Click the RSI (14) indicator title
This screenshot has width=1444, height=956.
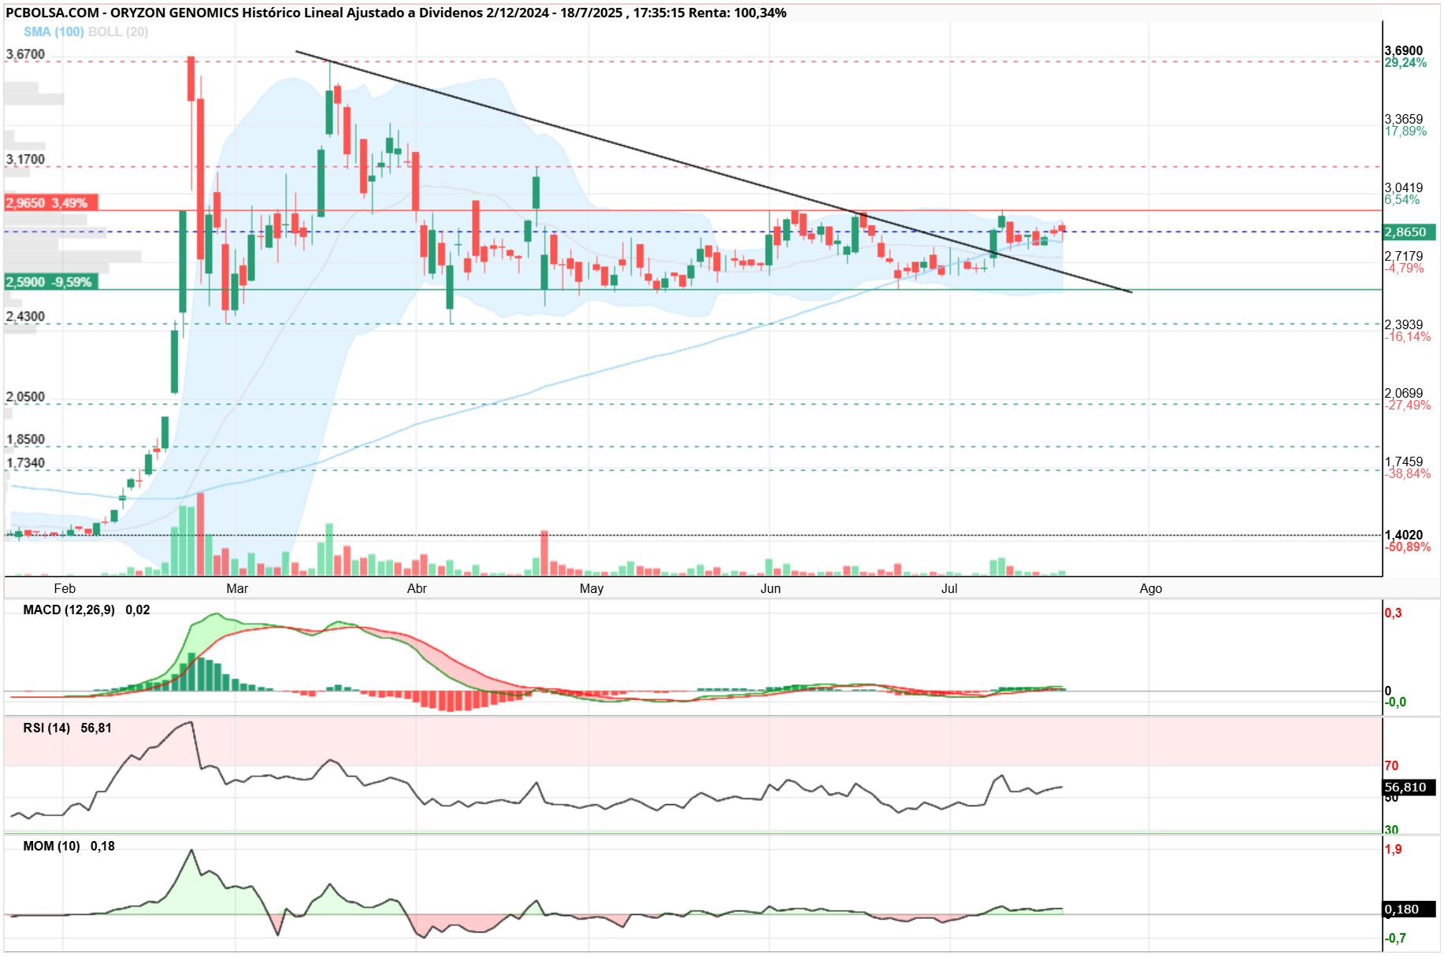click(46, 728)
